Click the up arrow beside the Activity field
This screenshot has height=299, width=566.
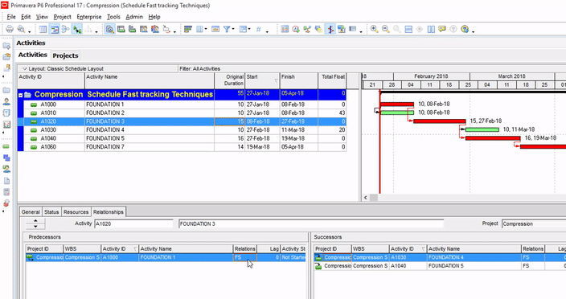pyautogui.click(x=35, y=221)
